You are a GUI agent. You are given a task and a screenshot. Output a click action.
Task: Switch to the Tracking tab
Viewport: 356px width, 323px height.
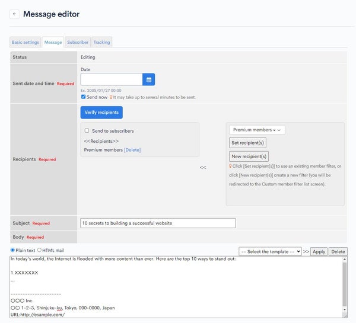pyautogui.click(x=101, y=42)
